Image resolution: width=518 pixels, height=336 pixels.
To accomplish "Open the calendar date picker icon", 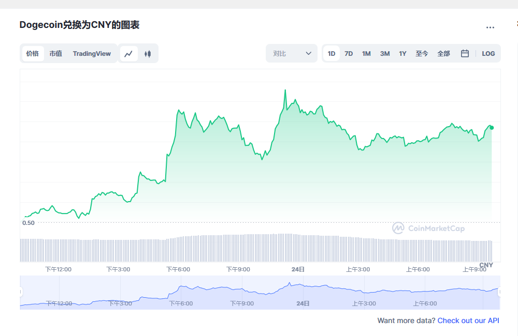I will click(x=465, y=53).
